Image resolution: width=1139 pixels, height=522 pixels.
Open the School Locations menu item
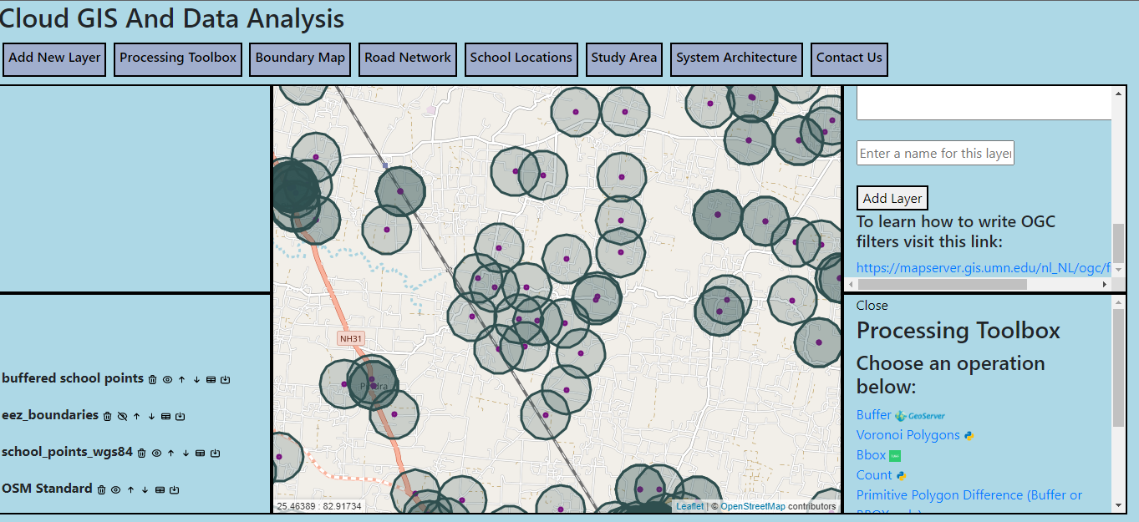tap(521, 58)
